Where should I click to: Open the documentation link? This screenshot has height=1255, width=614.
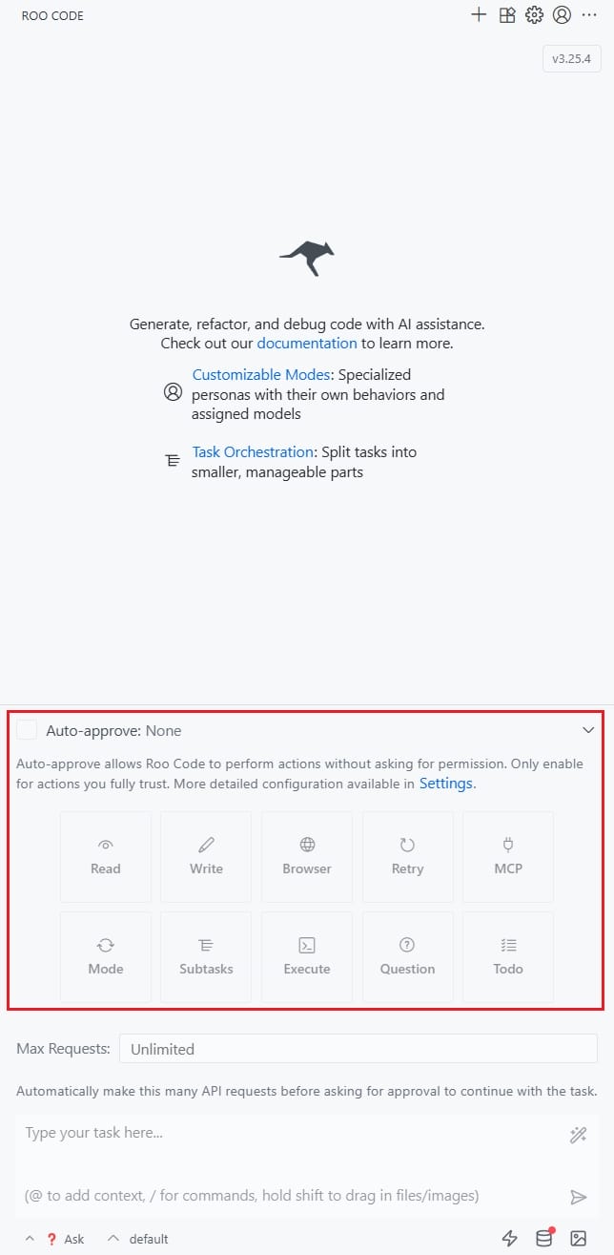(307, 343)
